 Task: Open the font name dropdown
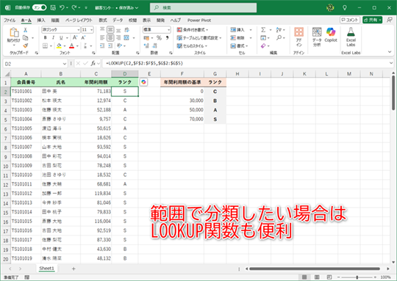point(79,30)
